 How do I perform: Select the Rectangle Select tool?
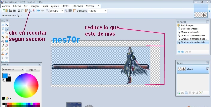tap(3, 25)
